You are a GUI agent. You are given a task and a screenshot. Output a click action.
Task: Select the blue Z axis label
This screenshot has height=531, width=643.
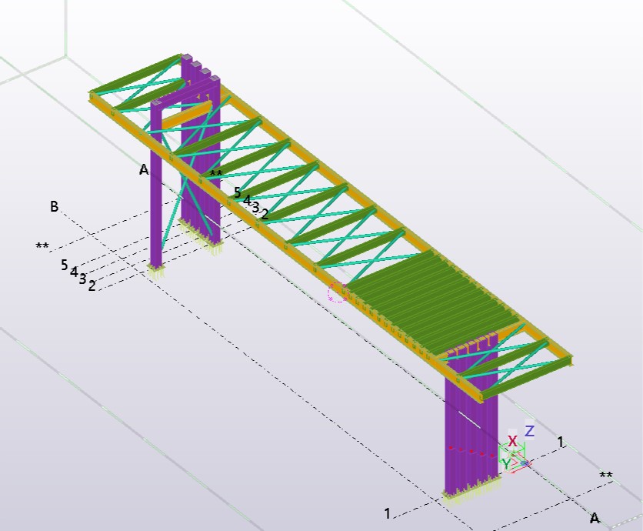pyautogui.click(x=529, y=431)
